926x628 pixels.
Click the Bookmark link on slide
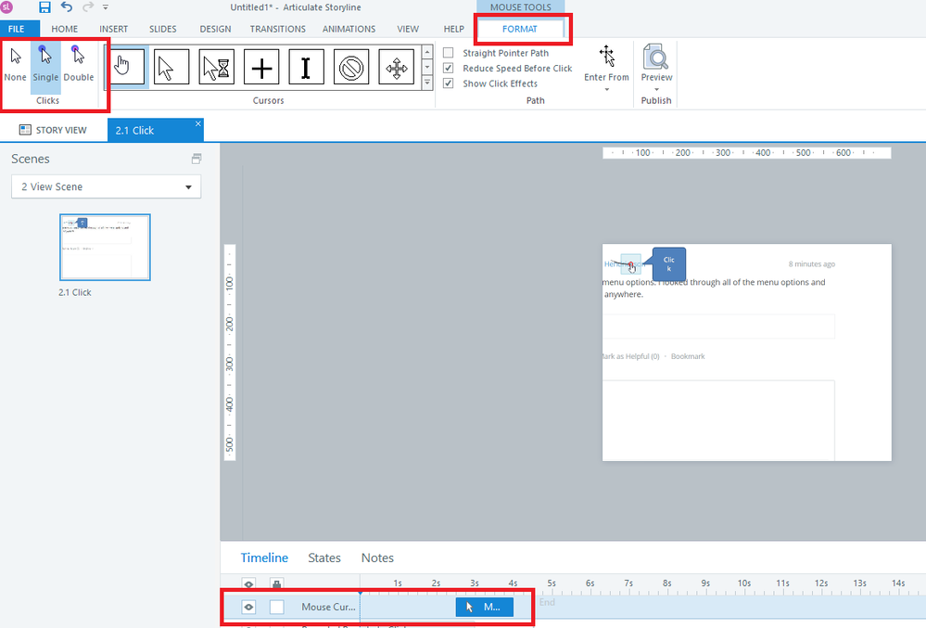tap(688, 356)
